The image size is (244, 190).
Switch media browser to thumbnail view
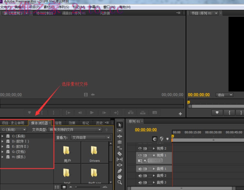[64, 187]
